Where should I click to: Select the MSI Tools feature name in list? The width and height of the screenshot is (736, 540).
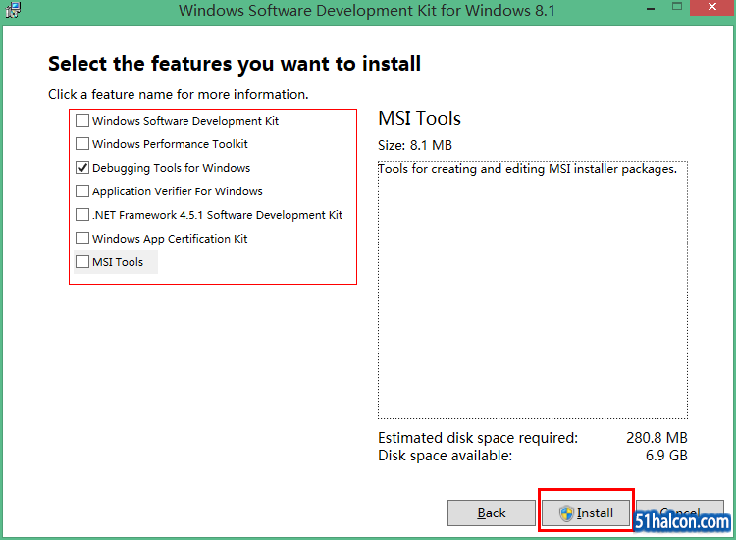point(118,262)
